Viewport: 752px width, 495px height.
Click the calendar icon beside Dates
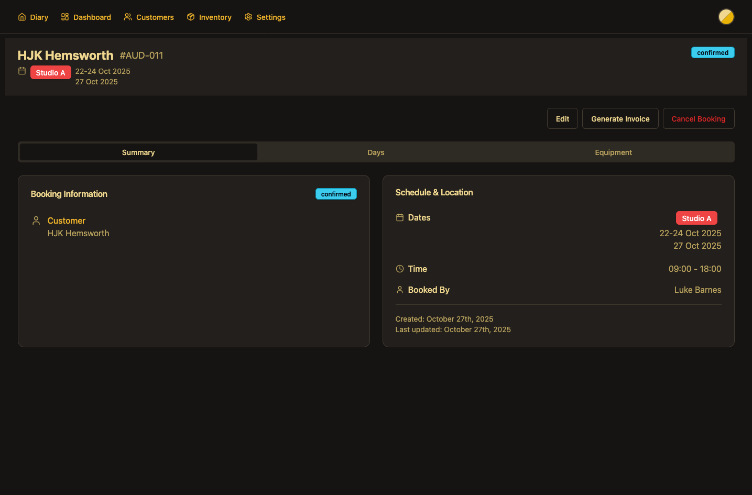tap(400, 217)
